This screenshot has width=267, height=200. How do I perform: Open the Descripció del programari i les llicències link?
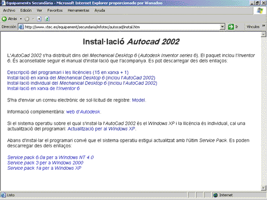click(x=68, y=72)
